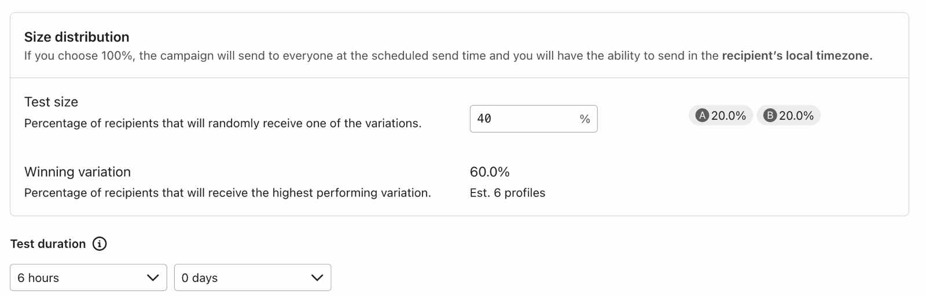Click the "Test duration" label text
Viewport: 926px width, 296px height.
[x=48, y=244]
